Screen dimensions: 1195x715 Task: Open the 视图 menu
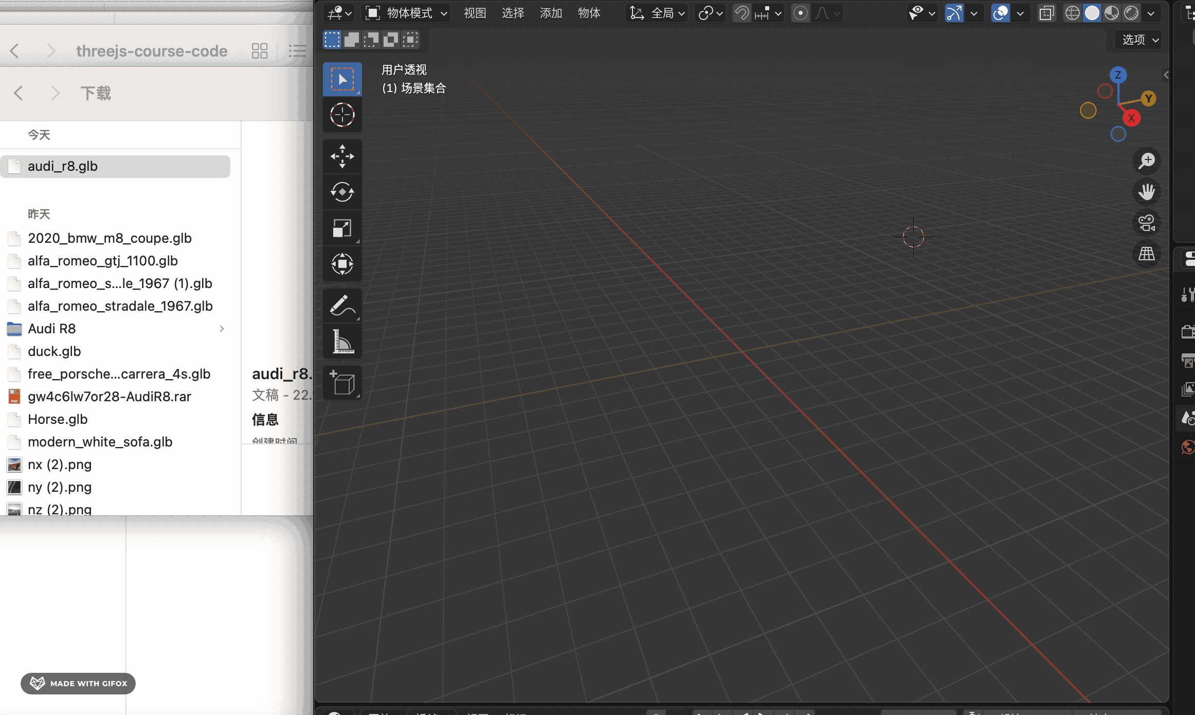click(x=475, y=13)
